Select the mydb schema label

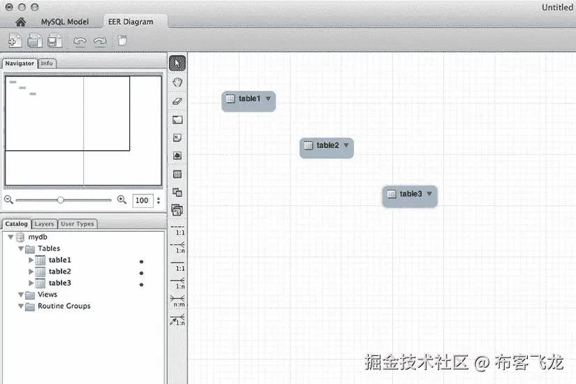[38, 237]
